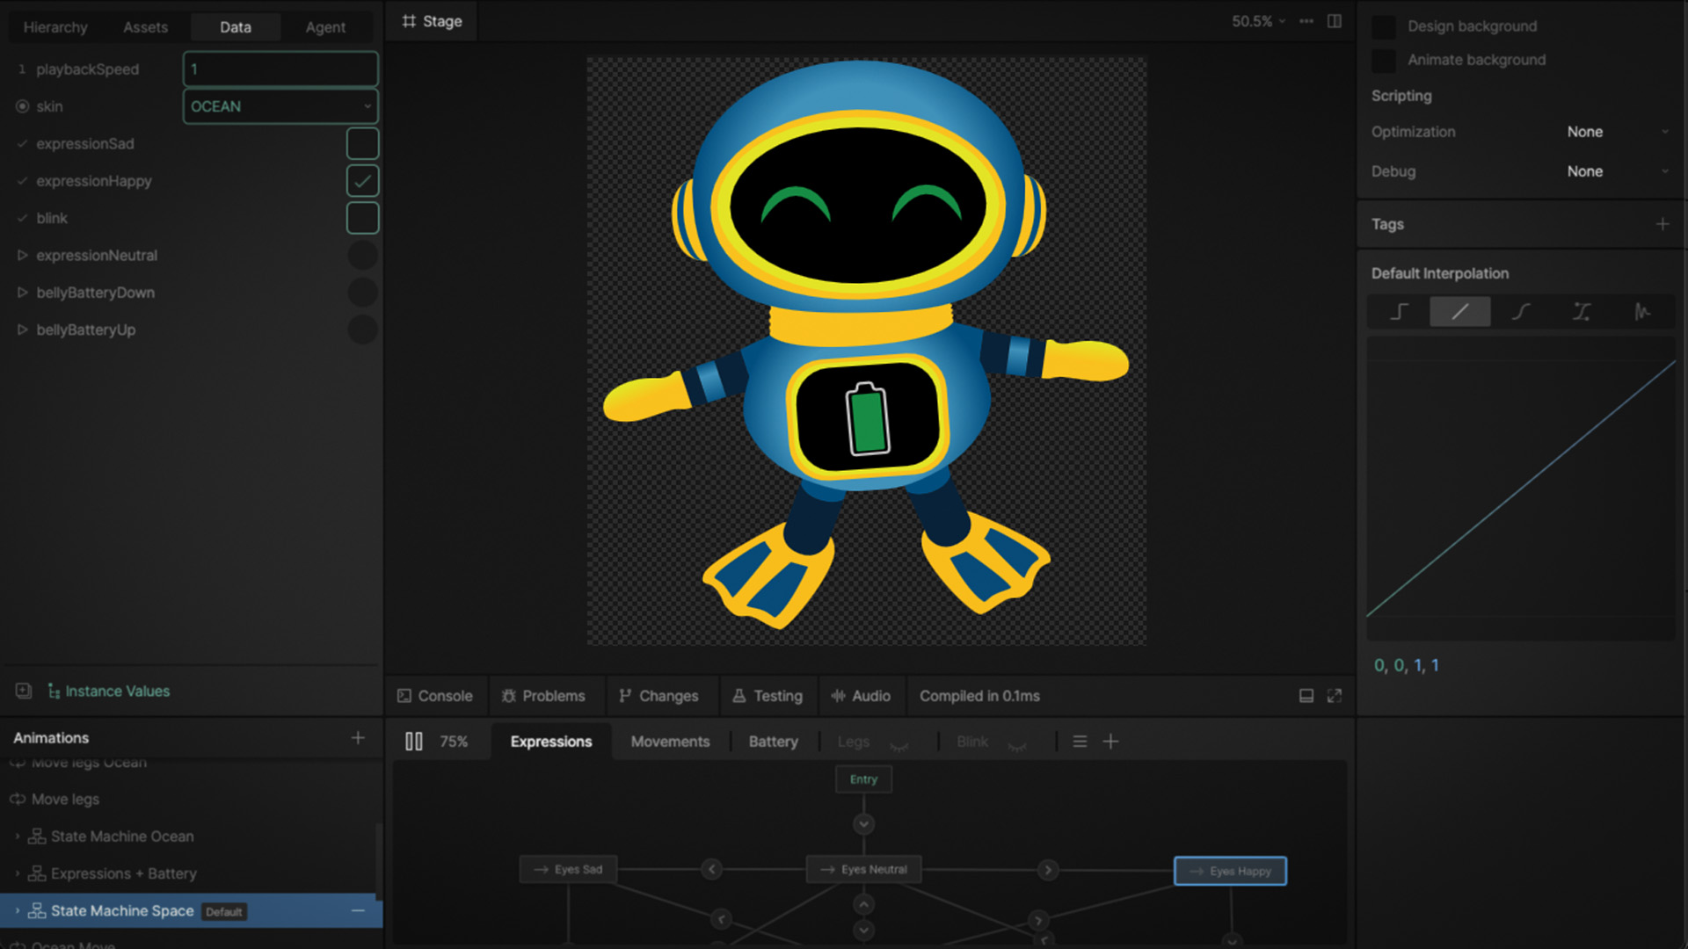Click the fullscreen expand panel icon
This screenshot has height=949, width=1688.
point(1334,696)
